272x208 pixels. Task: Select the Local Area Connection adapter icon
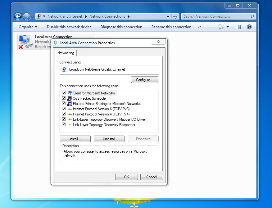25,42
